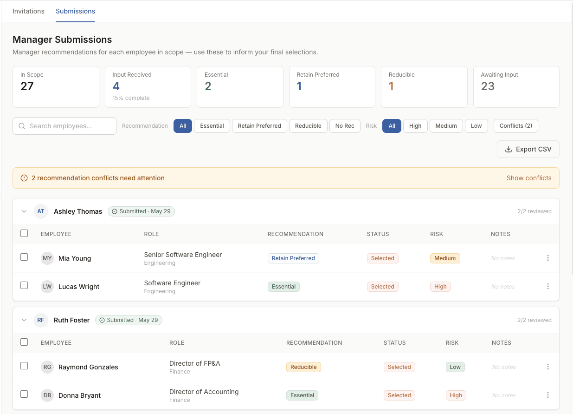Click Reducible badge for Raymond Gonzales
573x414 pixels.
(x=303, y=367)
